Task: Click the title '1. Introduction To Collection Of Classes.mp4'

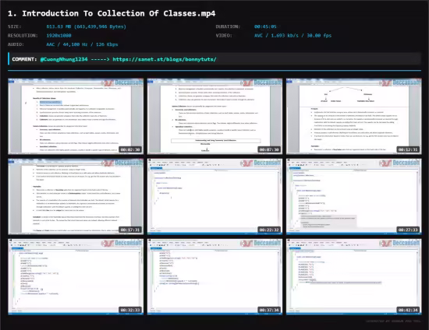Action: click(x=112, y=13)
